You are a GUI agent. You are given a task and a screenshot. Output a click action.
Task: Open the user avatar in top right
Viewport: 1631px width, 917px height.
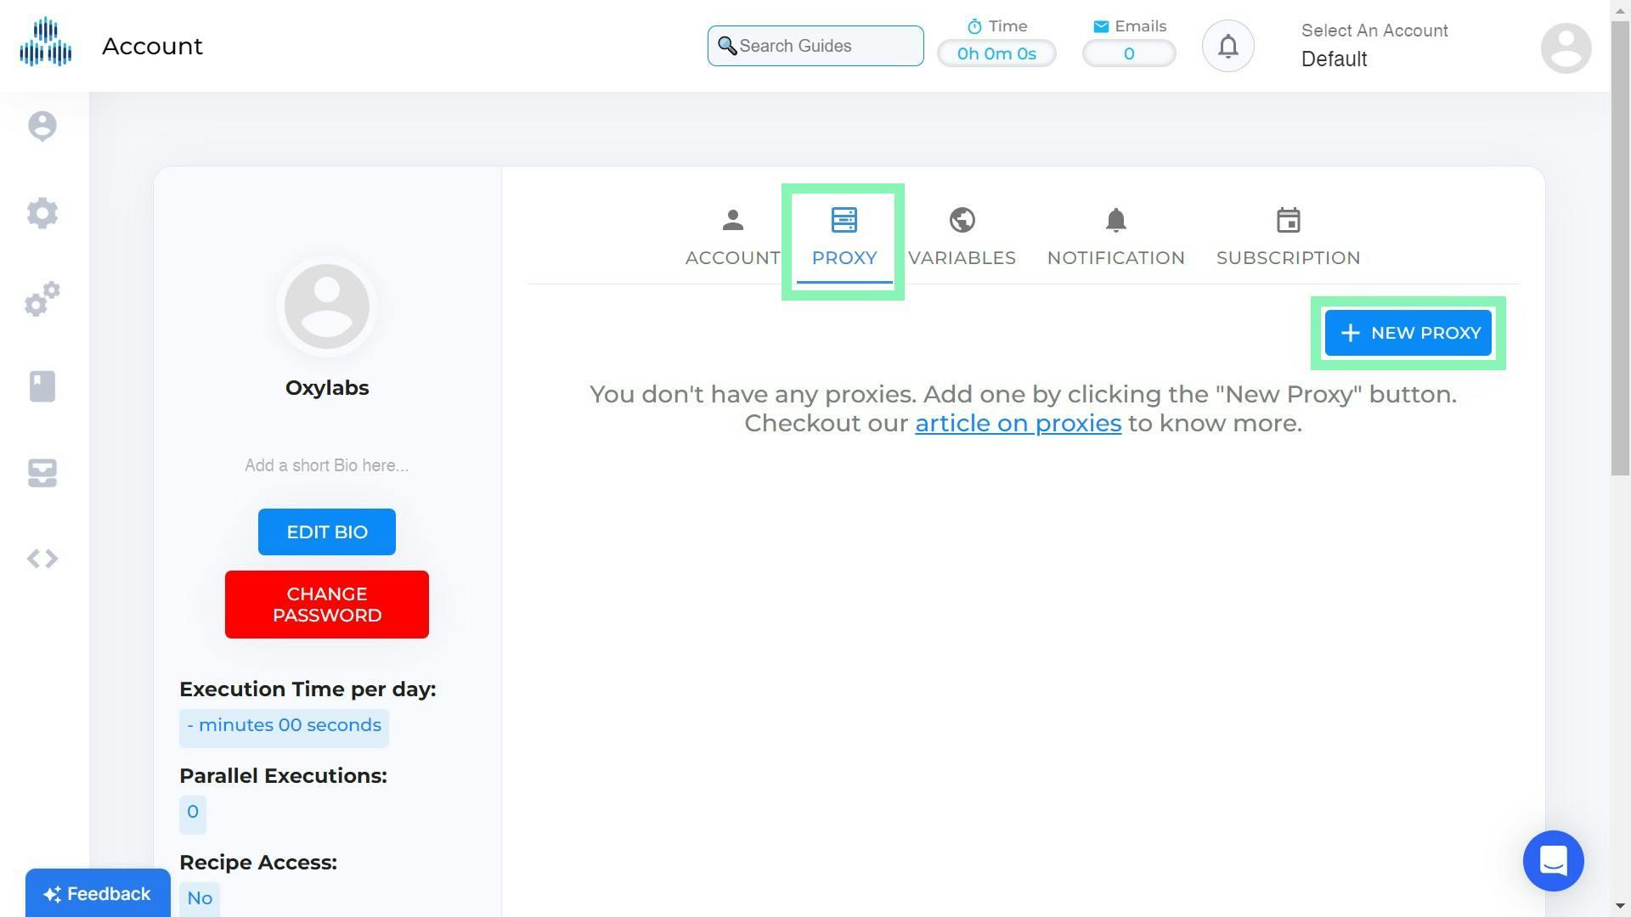click(x=1566, y=48)
